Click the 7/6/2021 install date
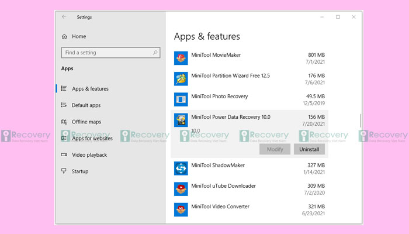 [x=315, y=82]
